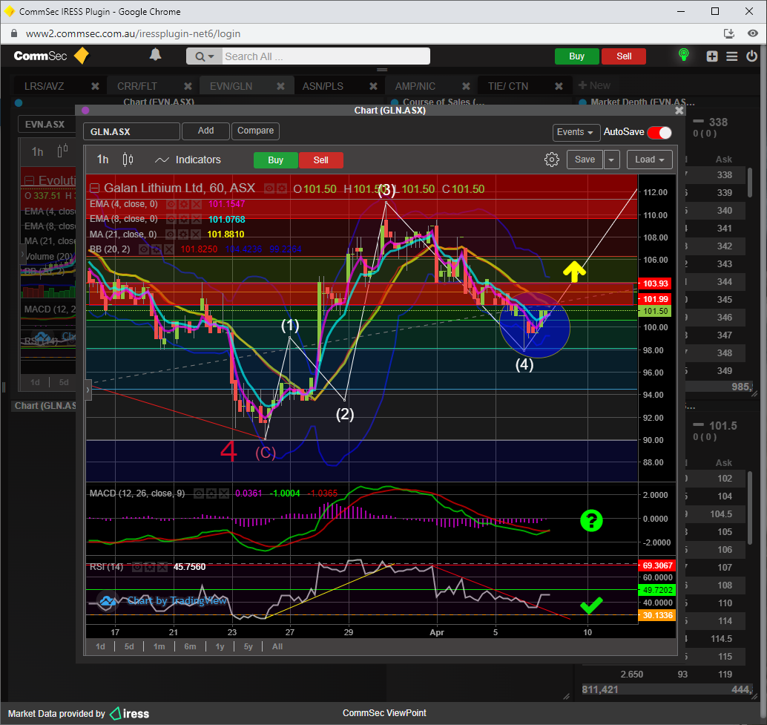
Task: Open the Indicators menu in chart
Action: coord(188,160)
